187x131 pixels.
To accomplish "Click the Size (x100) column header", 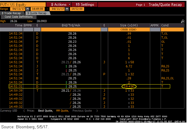I will (129, 25).
